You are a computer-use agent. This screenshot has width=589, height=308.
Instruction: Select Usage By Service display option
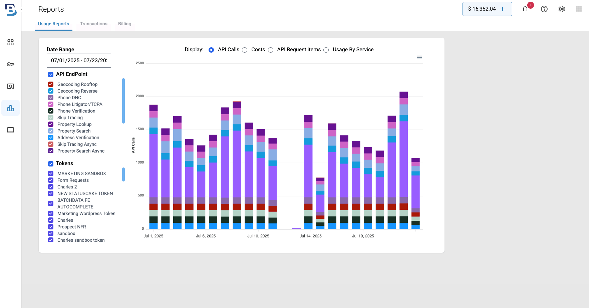(x=326, y=50)
